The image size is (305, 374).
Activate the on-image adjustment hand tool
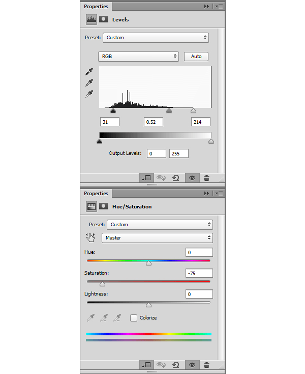pos(90,237)
